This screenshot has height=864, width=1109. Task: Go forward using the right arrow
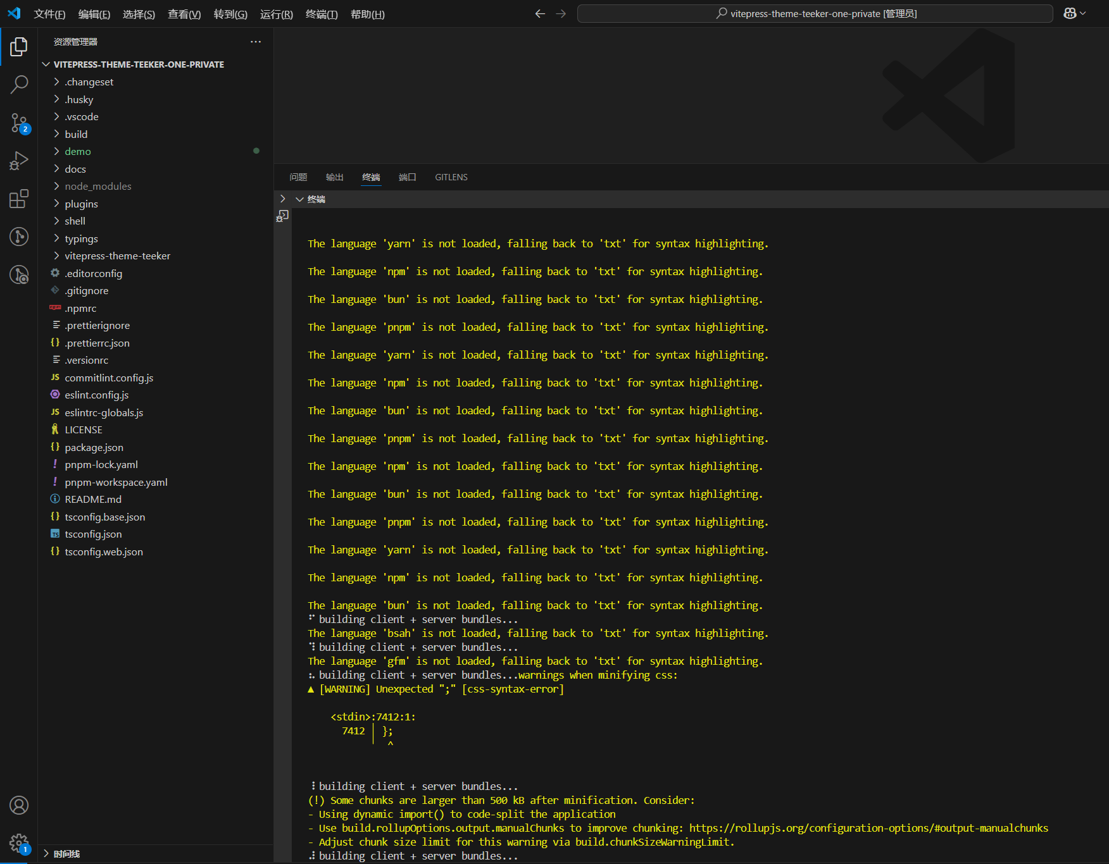point(561,13)
